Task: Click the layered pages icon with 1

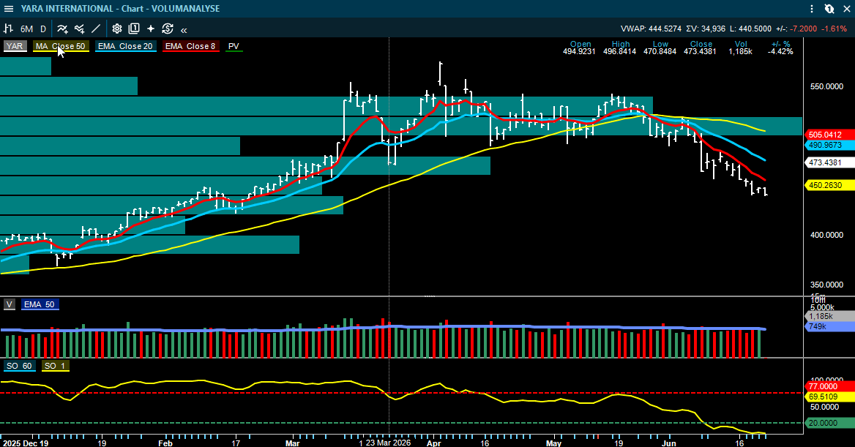Action: point(133,29)
